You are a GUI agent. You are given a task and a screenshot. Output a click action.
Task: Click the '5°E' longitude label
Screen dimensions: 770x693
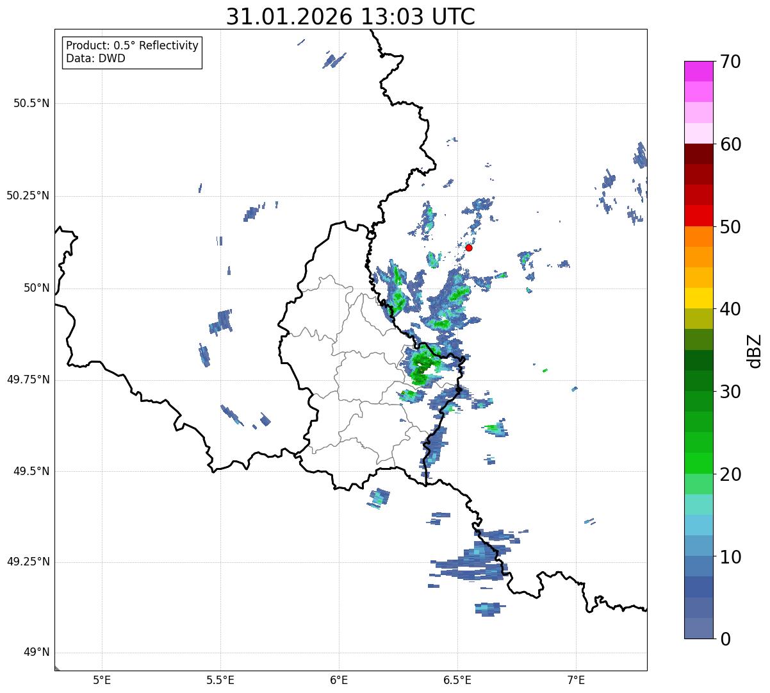coord(102,680)
